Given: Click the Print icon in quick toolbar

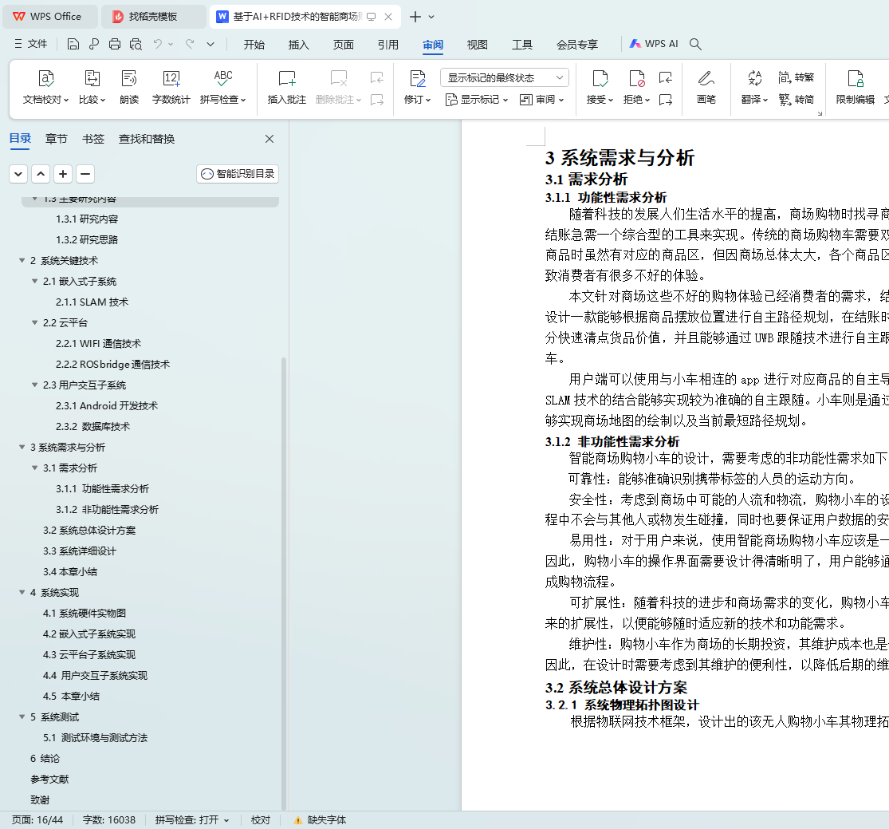Looking at the screenshot, I should tap(115, 44).
